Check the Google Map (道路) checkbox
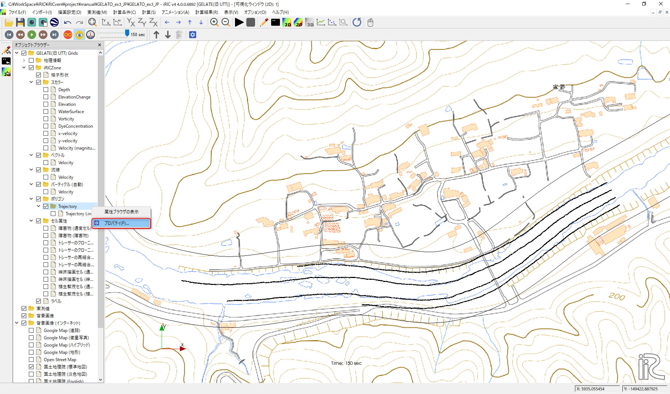Image resolution: width=670 pixels, height=394 pixels. pyautogui.click(x=31, y=331)
